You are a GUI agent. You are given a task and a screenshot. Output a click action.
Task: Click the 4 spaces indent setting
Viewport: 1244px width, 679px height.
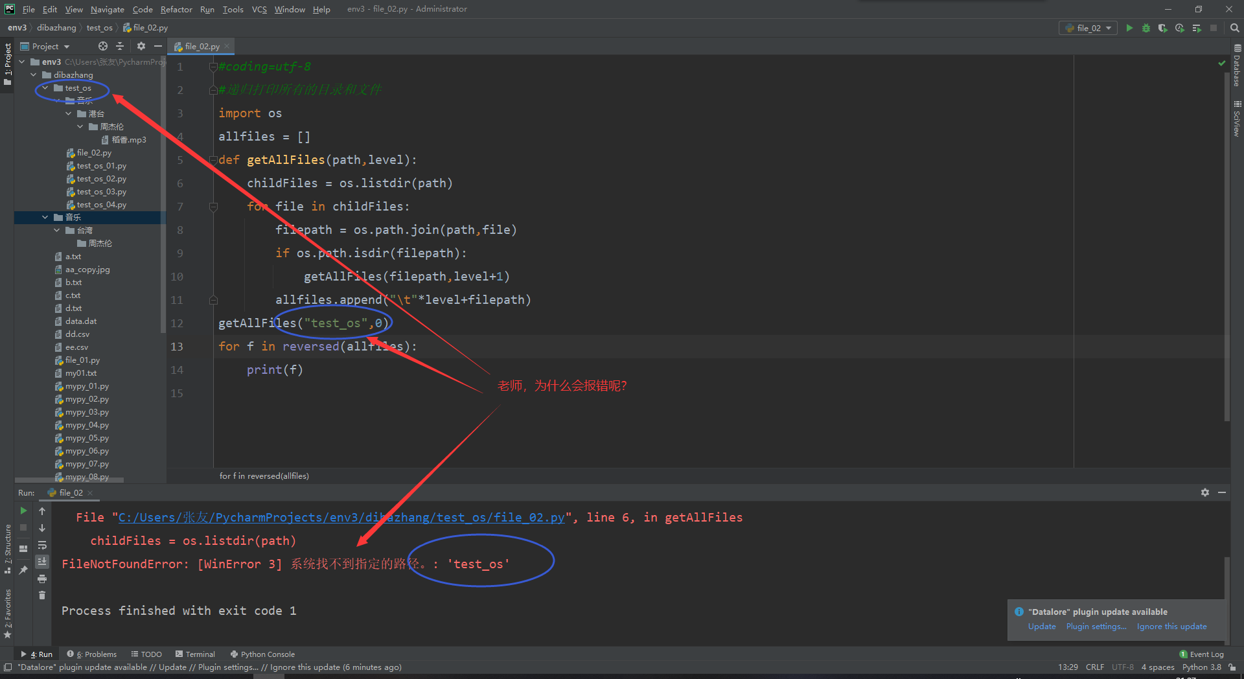click(1158, 667)
